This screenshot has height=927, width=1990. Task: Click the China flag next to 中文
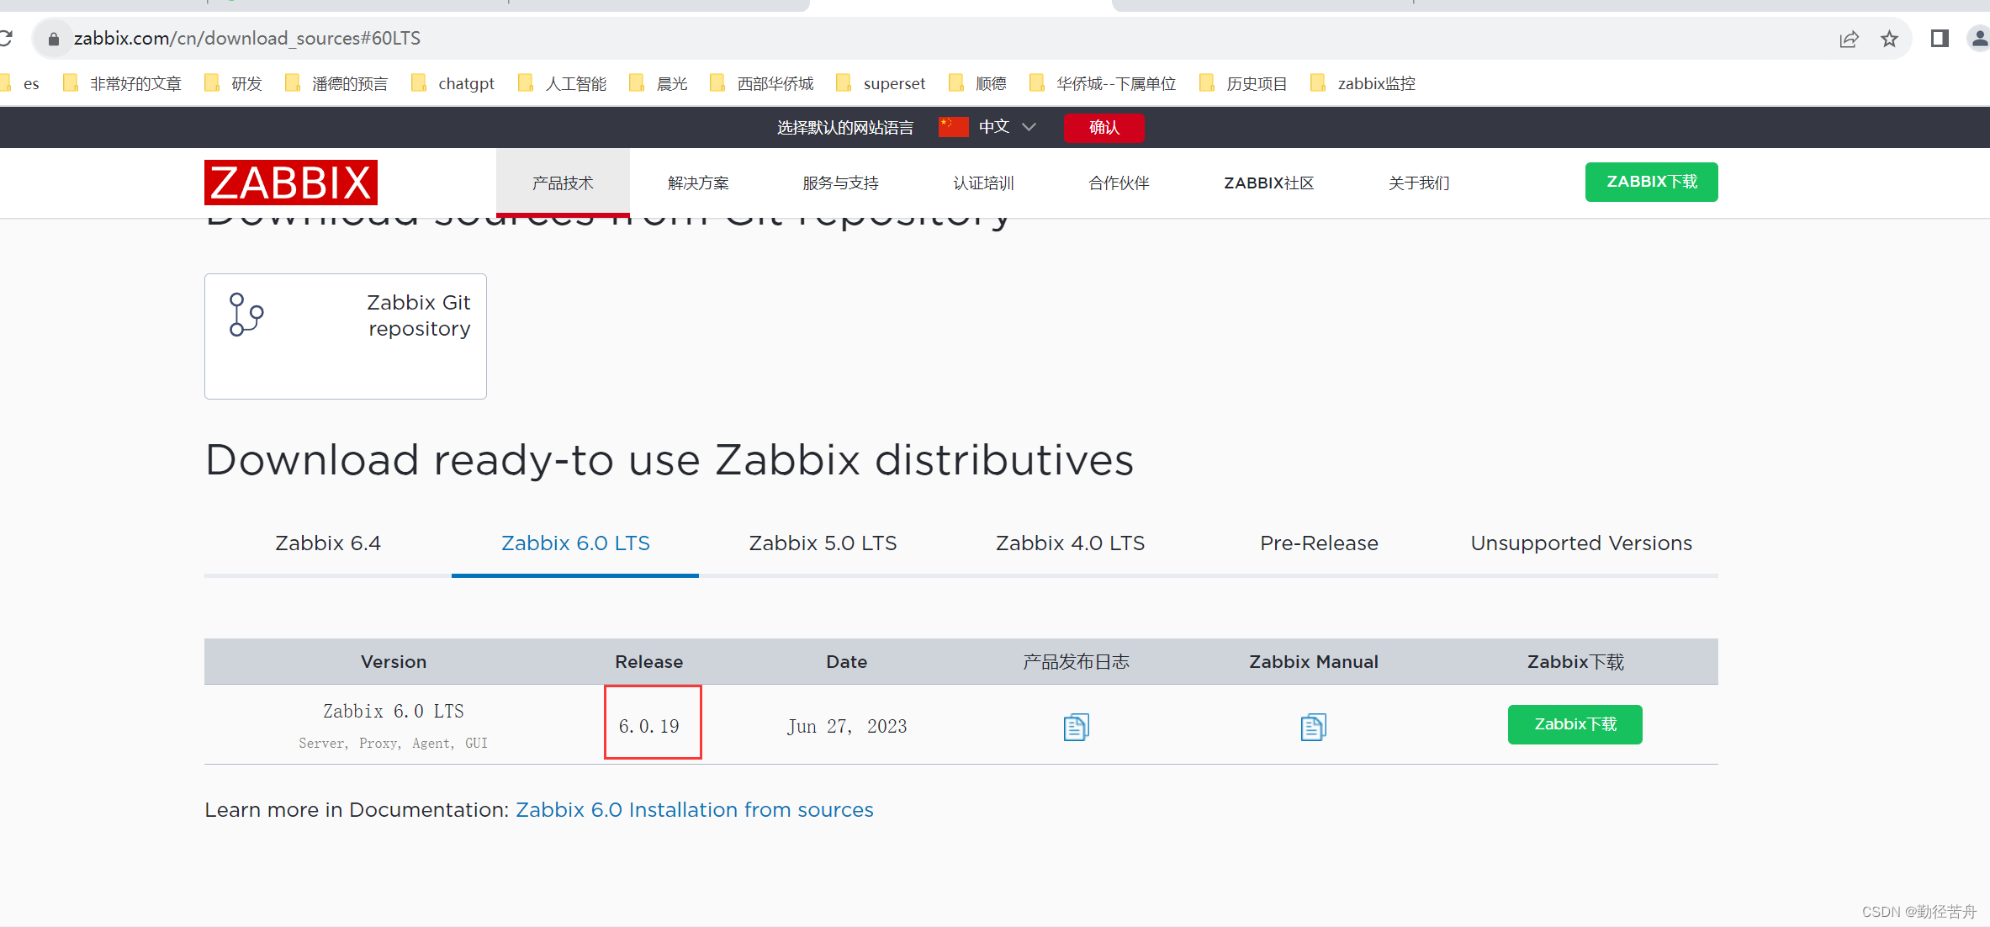pos(951,126)
